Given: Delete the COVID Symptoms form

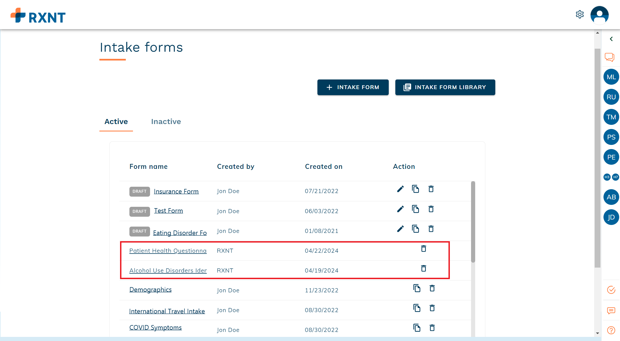Looking at the screenshot, I should tap(432, 328).
